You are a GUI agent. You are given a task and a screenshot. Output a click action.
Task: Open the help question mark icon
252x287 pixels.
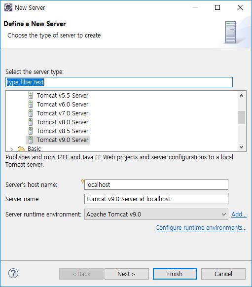click(13, 274)
